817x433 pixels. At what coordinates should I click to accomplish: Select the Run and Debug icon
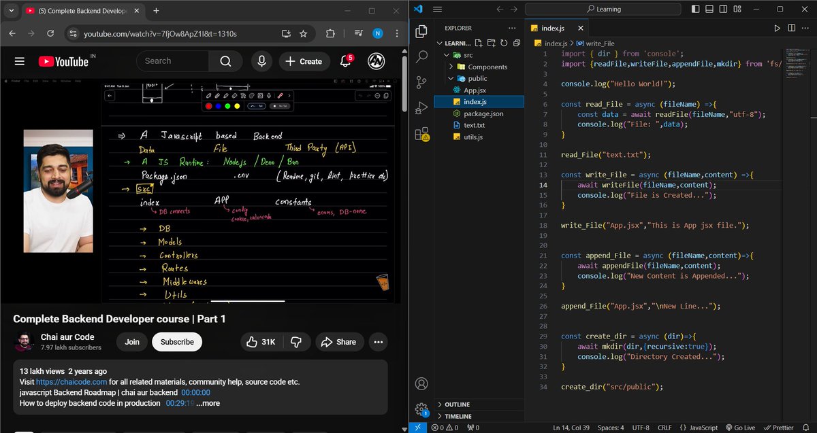point(421,107)
